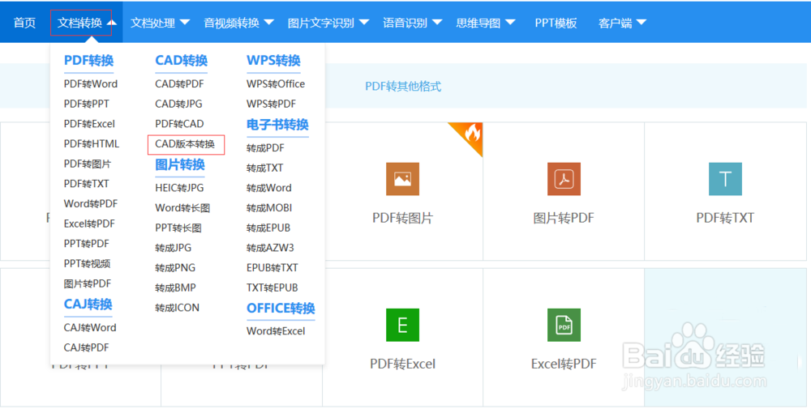Select Excel转PDF in the dropdown menu
811x409 pixels.
click(89, 224)
